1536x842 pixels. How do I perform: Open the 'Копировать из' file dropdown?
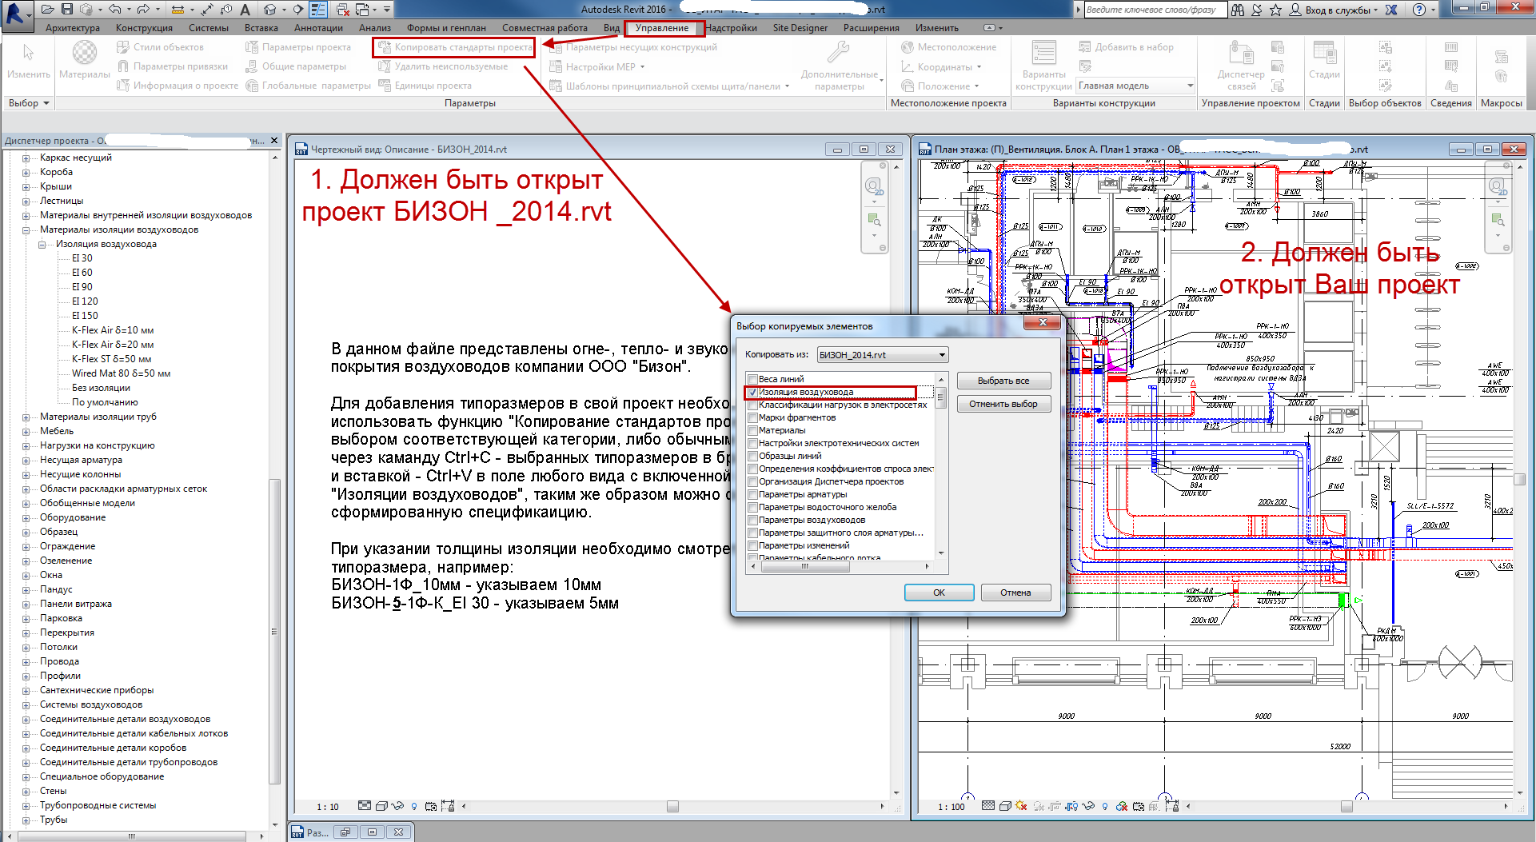click(x=882, y=355)
